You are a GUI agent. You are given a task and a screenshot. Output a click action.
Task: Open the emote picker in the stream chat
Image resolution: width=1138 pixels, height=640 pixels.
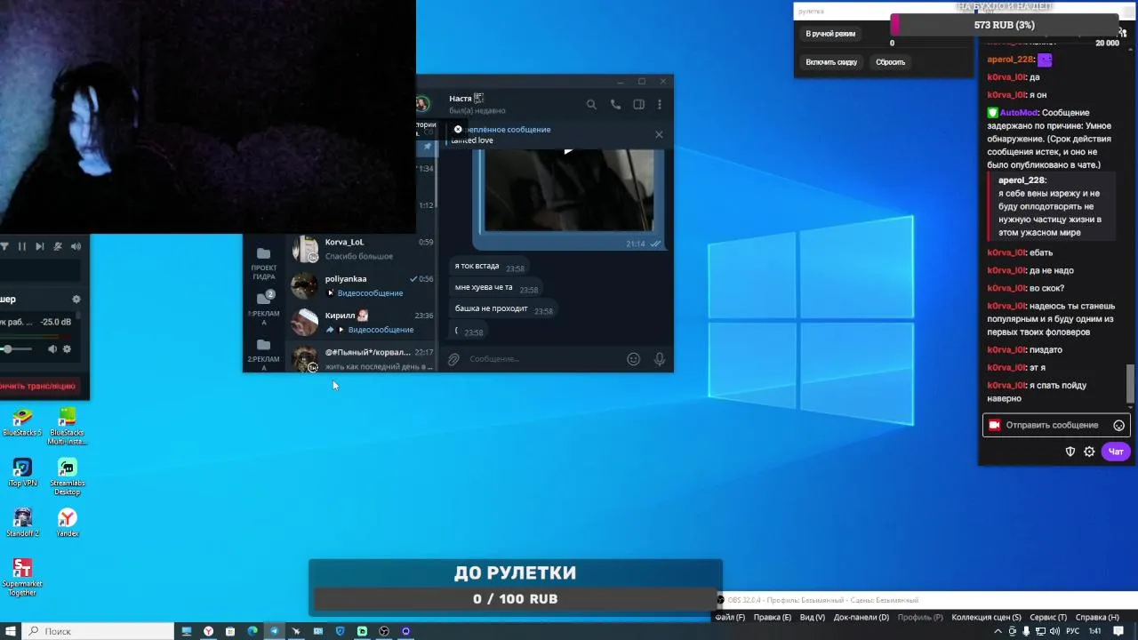1118,425
